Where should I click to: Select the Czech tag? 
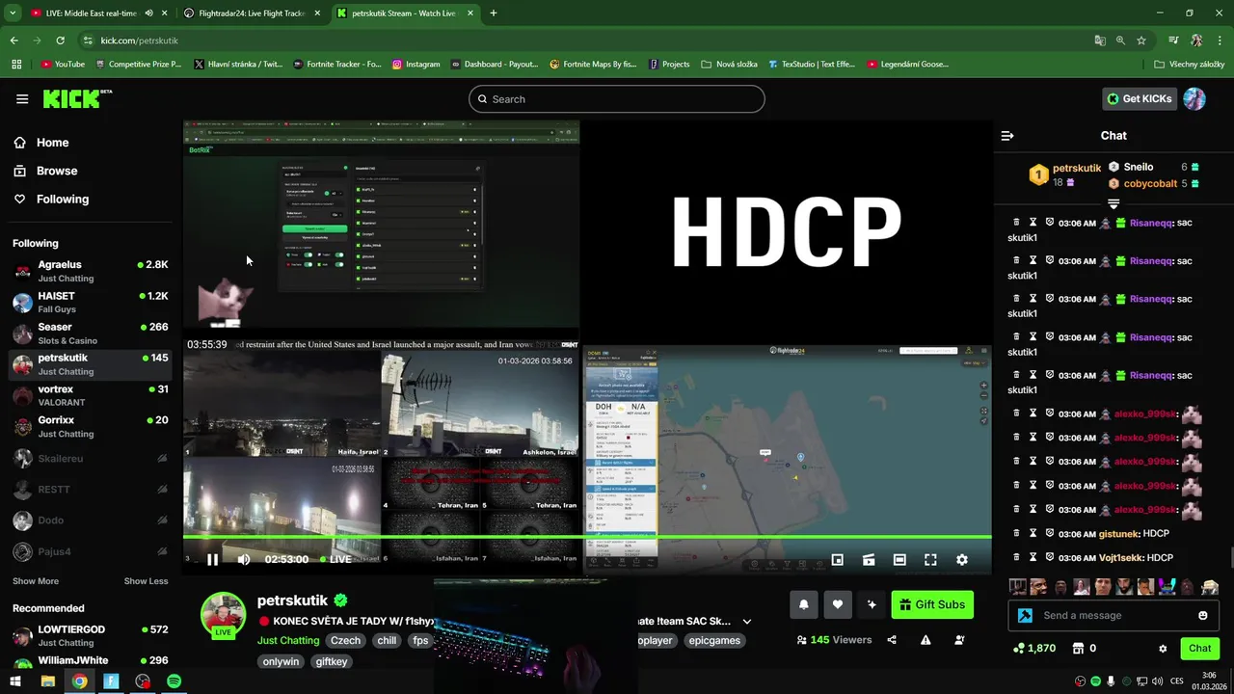pyautogui.click(x=345, y=640)
